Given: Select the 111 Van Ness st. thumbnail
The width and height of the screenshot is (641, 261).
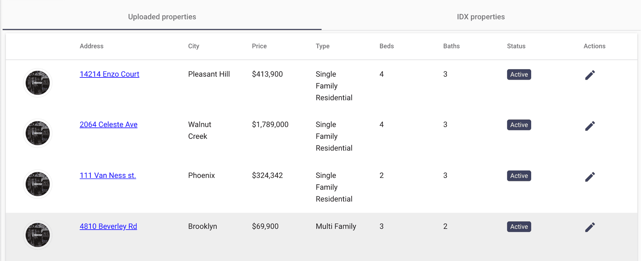Looking at the screenshot, I should click(38, 184).
